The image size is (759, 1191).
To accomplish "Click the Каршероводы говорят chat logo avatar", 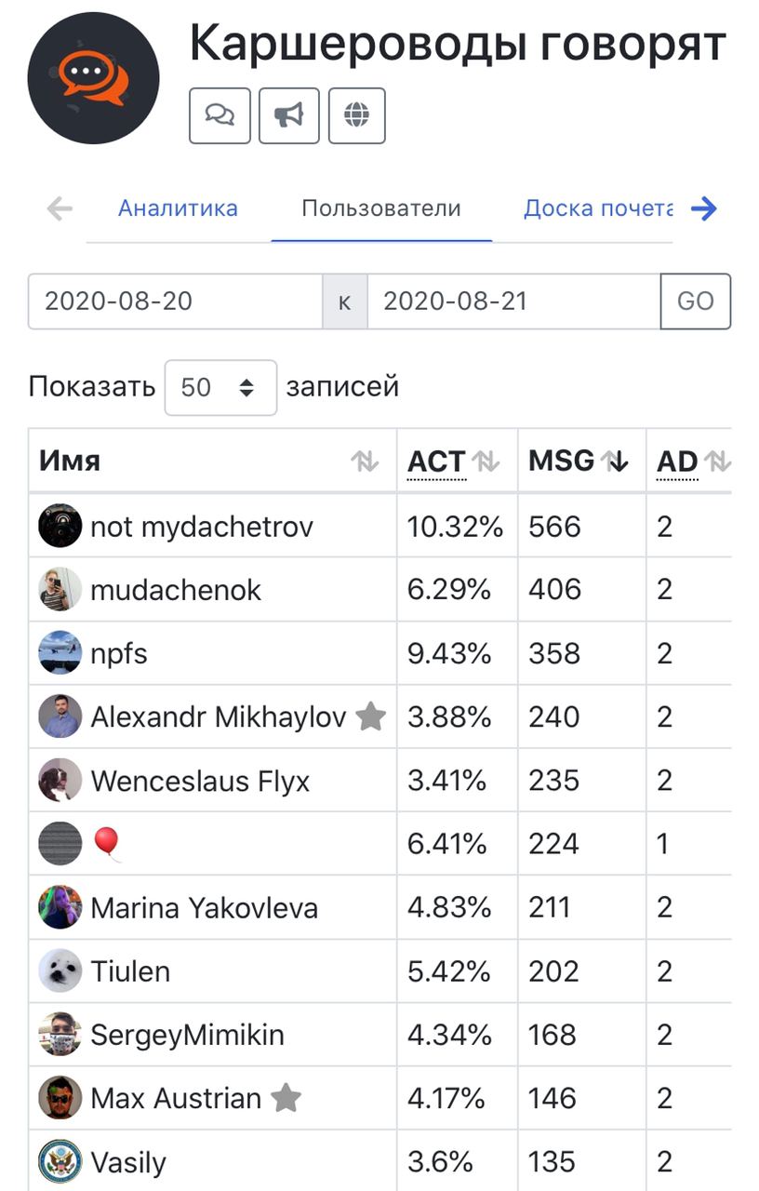I will (94, 78).
